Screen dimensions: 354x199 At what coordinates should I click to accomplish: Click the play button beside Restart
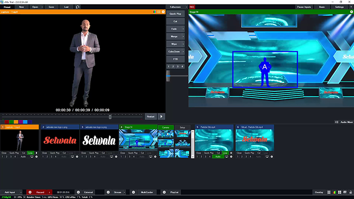161,116
